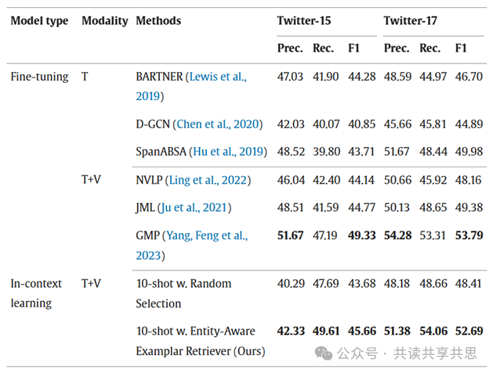Viewport: 493px width, 373px height.
Task: Click the Model type column header
Action: point(39,20)
